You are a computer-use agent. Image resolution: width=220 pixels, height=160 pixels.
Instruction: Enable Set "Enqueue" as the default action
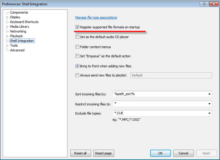[77, 56]
